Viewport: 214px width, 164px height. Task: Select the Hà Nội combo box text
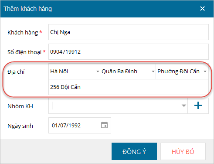click(59, 72)
